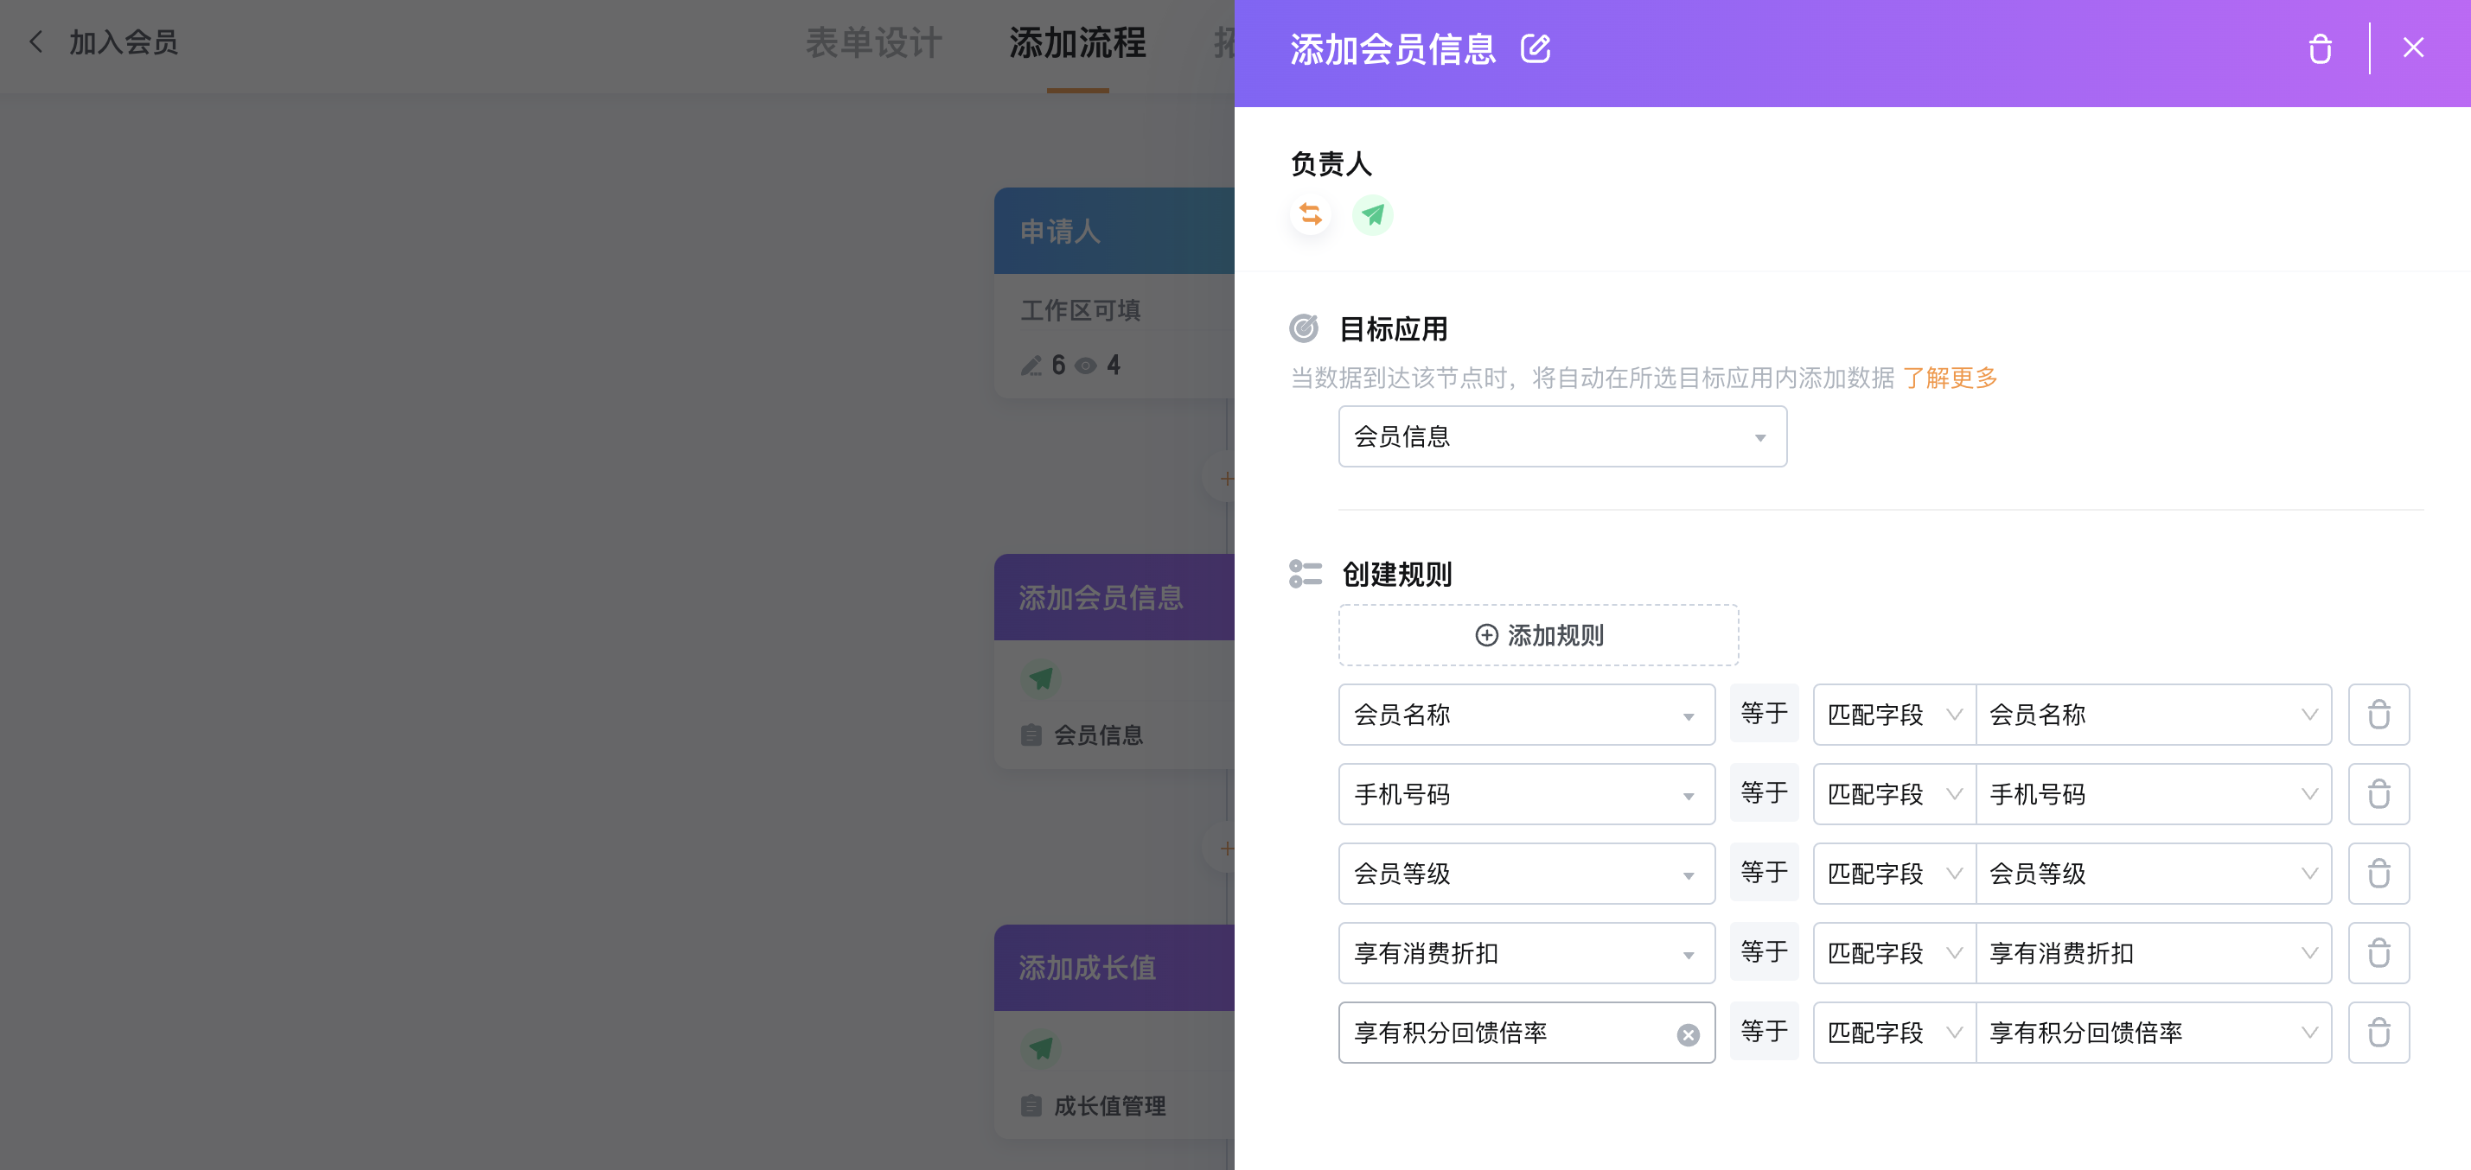Click the 负责人 heading
The image size is (2471, 1170).
click(1331, 164)
